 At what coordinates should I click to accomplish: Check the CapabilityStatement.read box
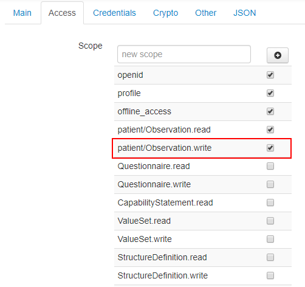[270, 202]
